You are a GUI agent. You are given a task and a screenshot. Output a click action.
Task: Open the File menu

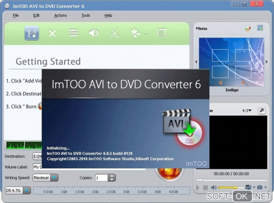click(16, 15)
